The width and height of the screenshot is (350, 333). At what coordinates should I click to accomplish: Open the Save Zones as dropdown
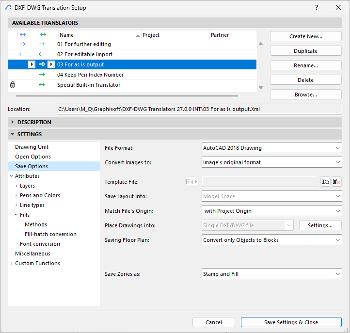click(271, 274)
